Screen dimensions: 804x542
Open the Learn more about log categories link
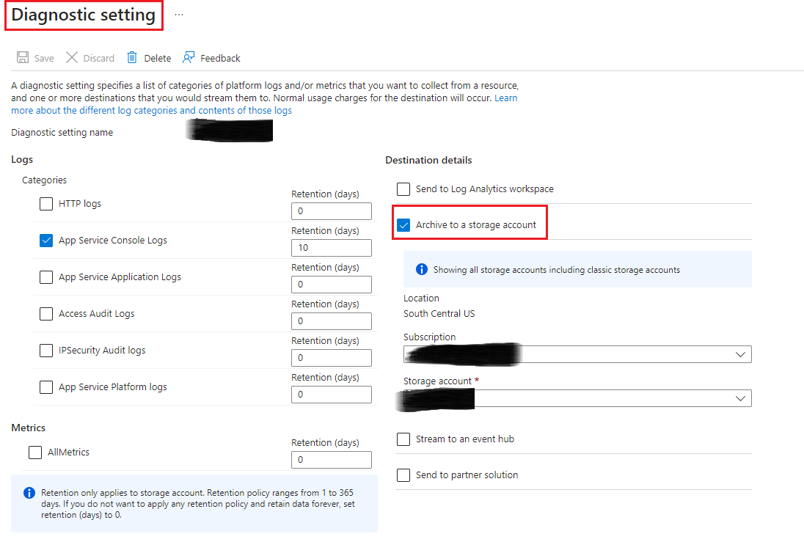(151, 111)
